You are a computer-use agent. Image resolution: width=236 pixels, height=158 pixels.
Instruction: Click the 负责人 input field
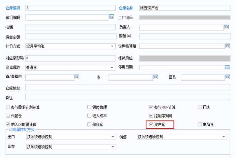181,28
